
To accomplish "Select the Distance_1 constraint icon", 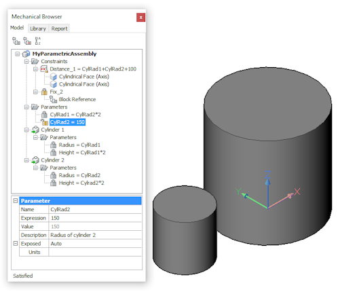I will pyautogui.click(x=44, y=69).
